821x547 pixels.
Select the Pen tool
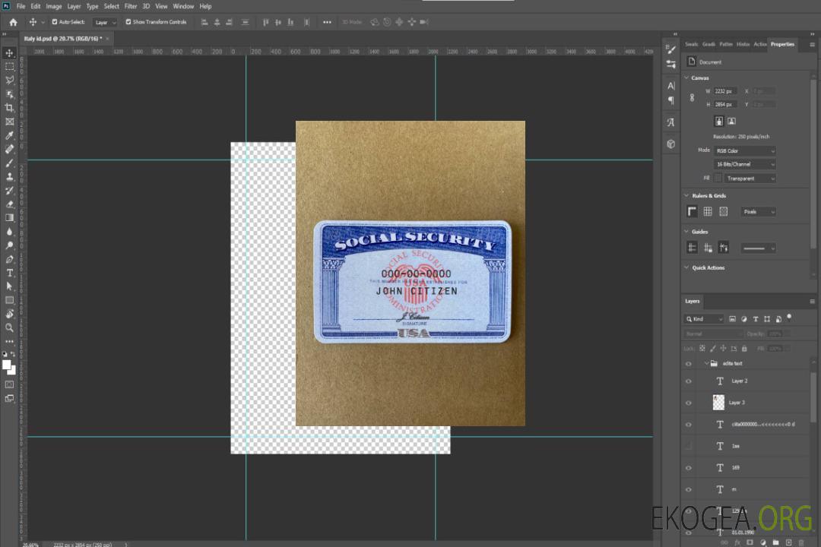[x=9, y=259]
